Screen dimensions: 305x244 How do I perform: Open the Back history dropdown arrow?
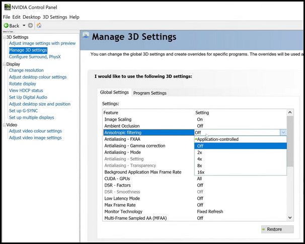click(x=24, y=26)
